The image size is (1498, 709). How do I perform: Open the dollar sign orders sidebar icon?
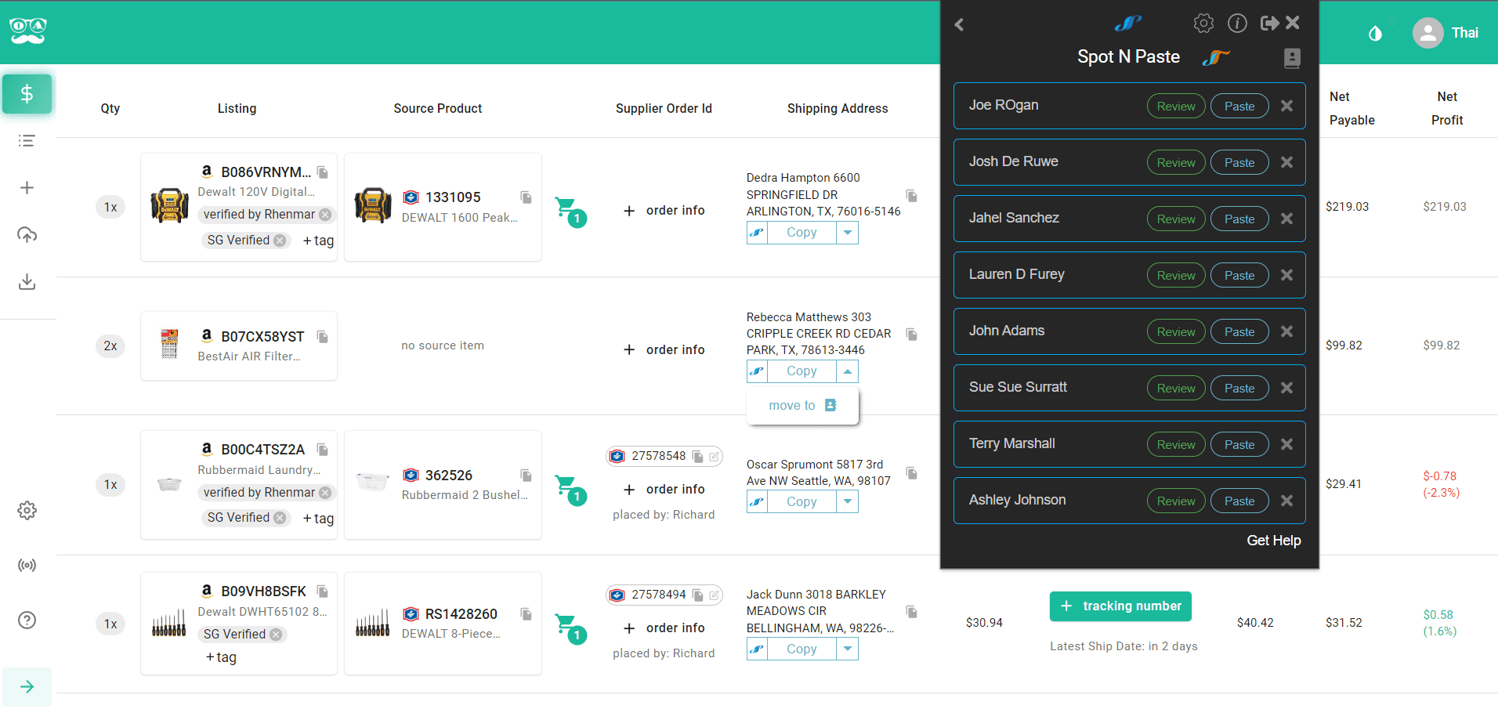click(27, 94)
